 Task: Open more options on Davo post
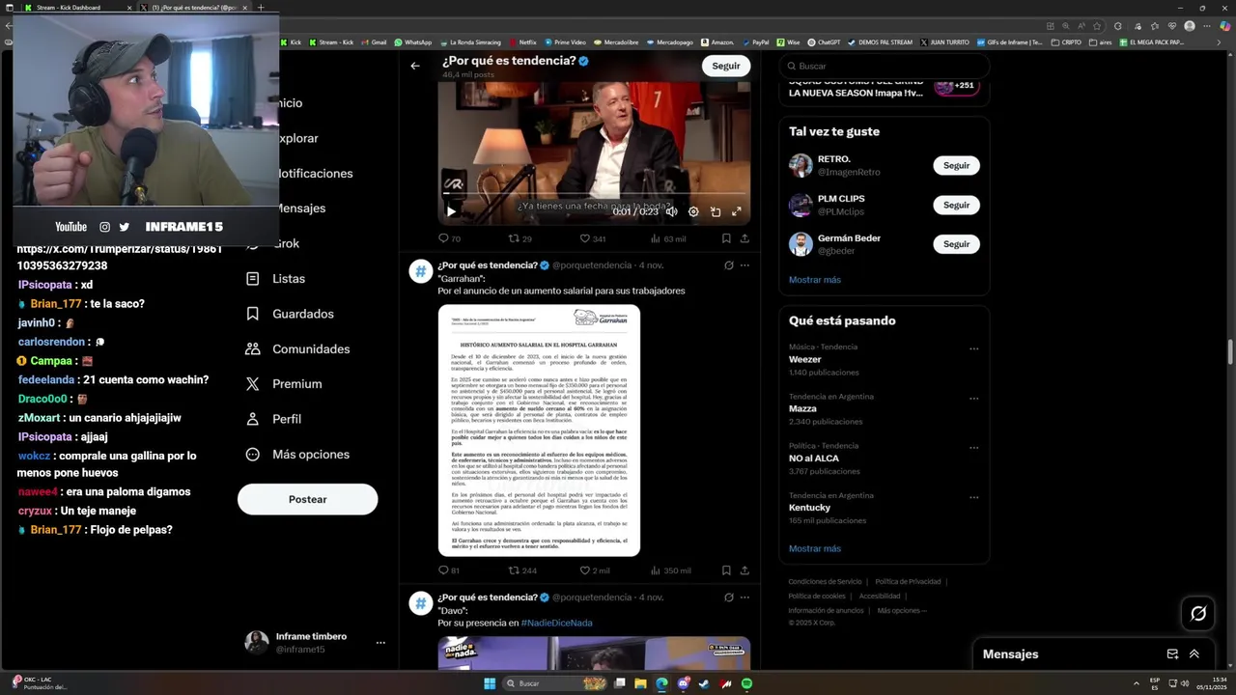click(x=744, y=598)
